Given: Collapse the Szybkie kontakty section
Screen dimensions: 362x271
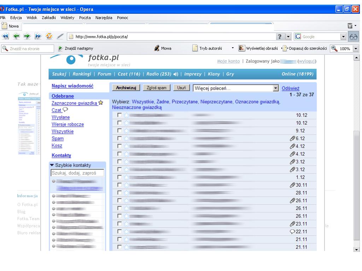Looking at the screenshot, I should click(52, 165).
